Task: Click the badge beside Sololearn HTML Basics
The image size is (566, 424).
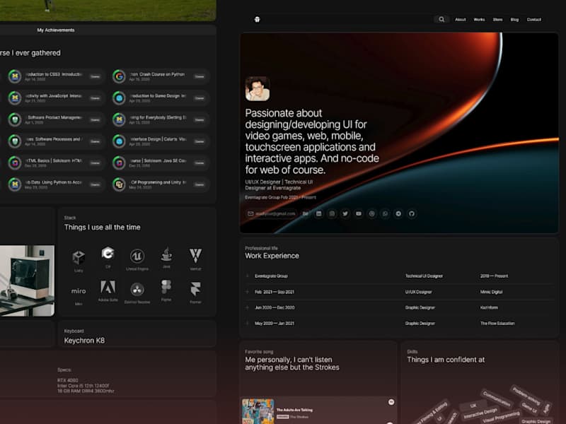Action: 15,163
